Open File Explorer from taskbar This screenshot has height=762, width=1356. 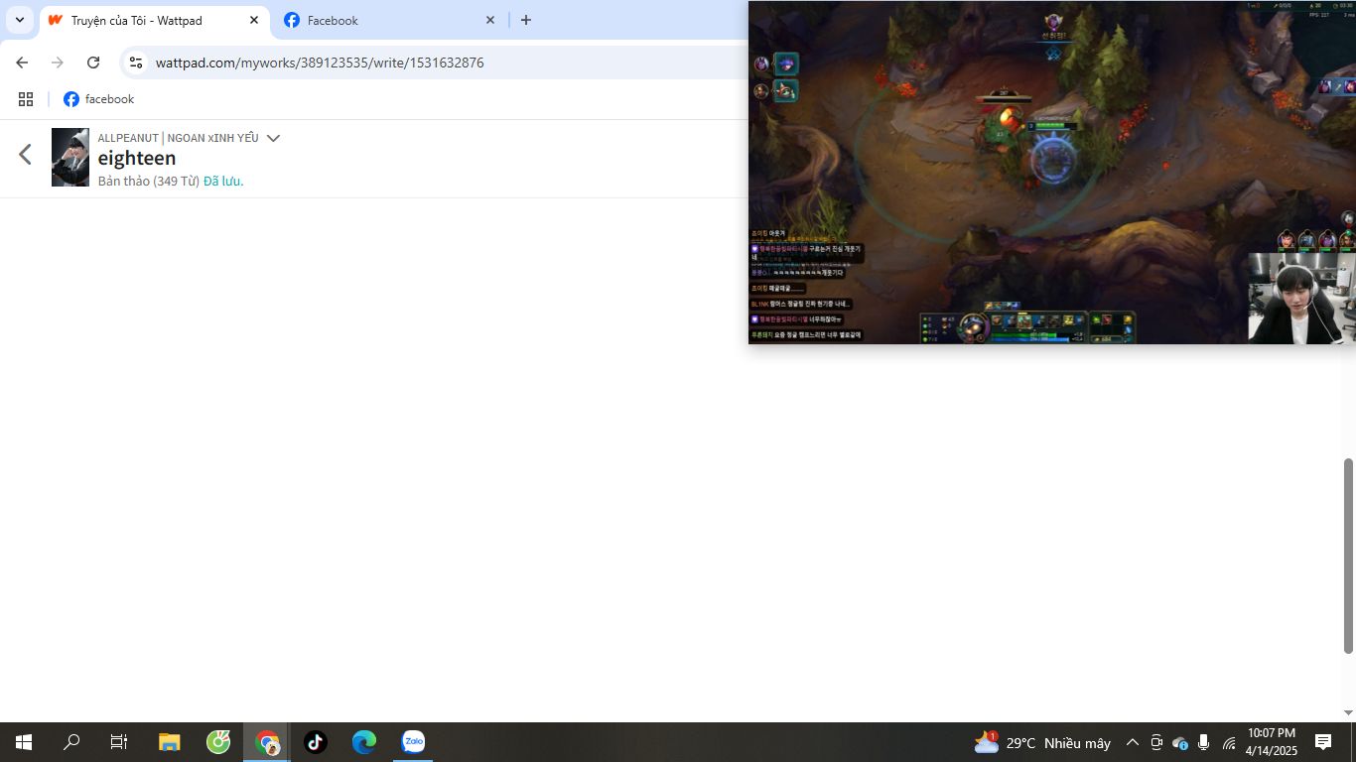pyautogui.click(x=170, y=742)
